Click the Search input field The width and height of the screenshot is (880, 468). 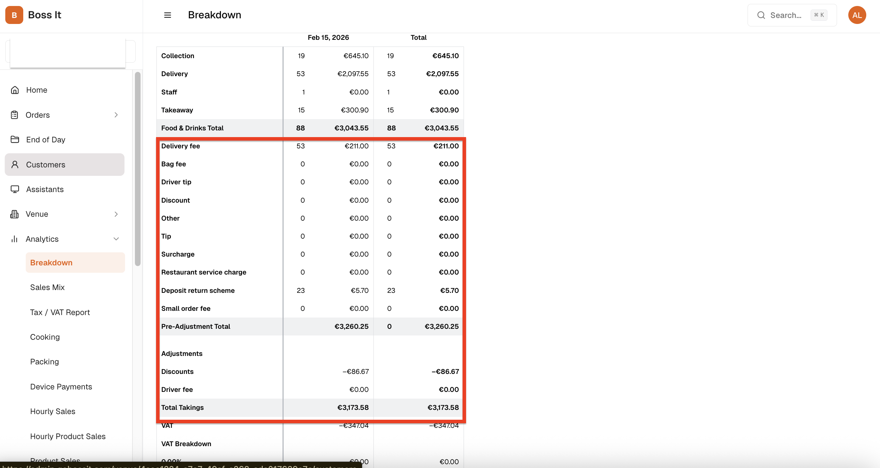tap(786, 15)
